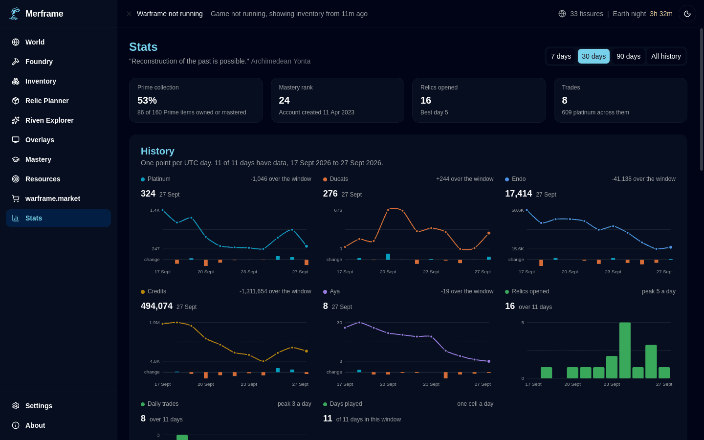The height and width of the screenshot is (440, 704).
Task: Click the Endo legend dot
Action: coord(507,179)
